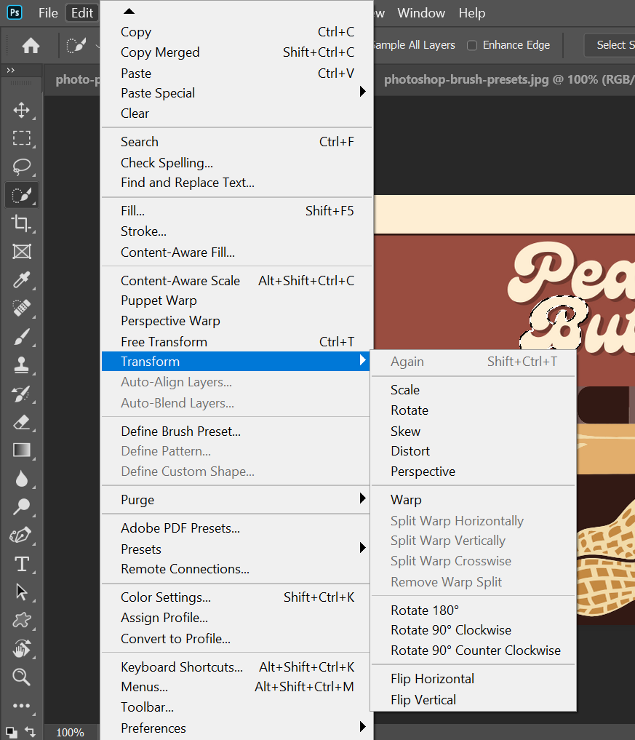Toggle the Enhance Edge checkbox

click(x=472, y=45)
